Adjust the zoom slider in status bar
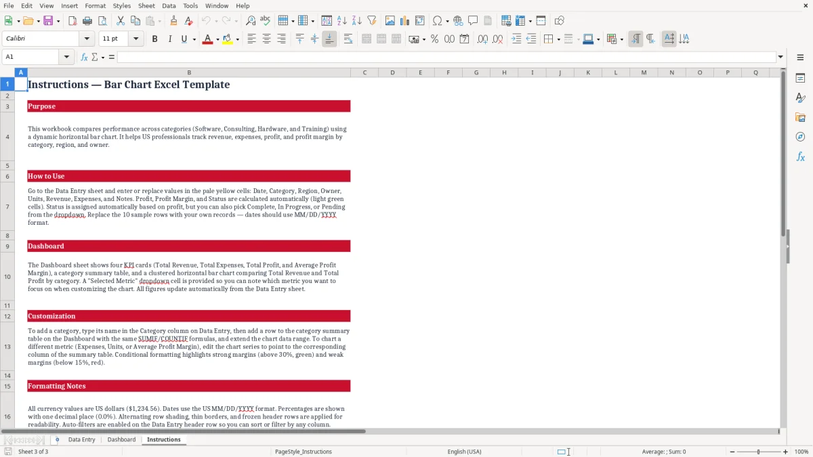This screenshot has height=457, width=813. coord(758,452)
